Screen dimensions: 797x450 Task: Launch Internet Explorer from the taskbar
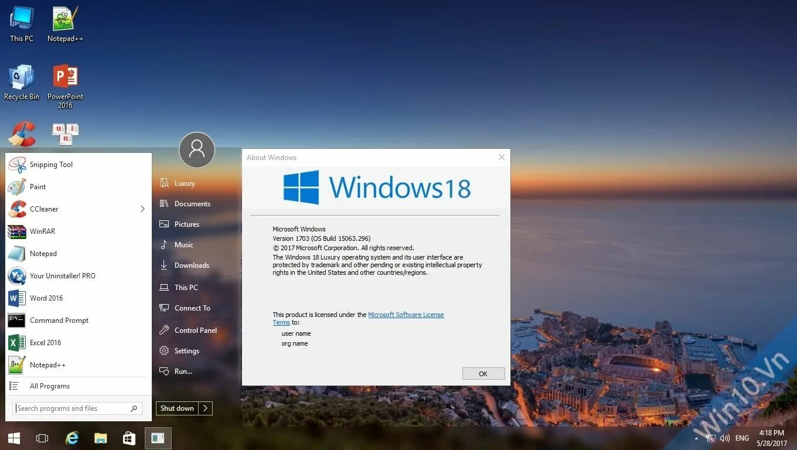(x=72, y=438)
